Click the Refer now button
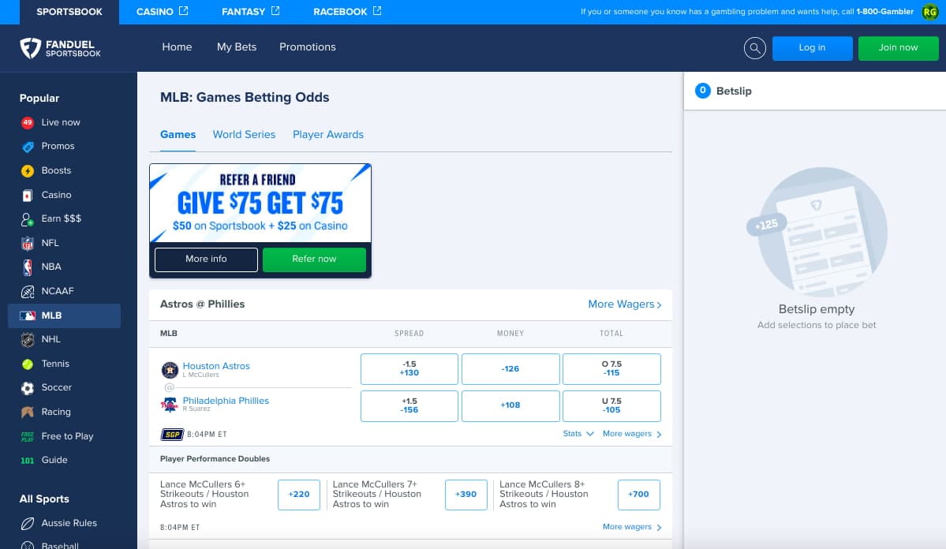Screen dimensions: 946x549 click(314, 260)
